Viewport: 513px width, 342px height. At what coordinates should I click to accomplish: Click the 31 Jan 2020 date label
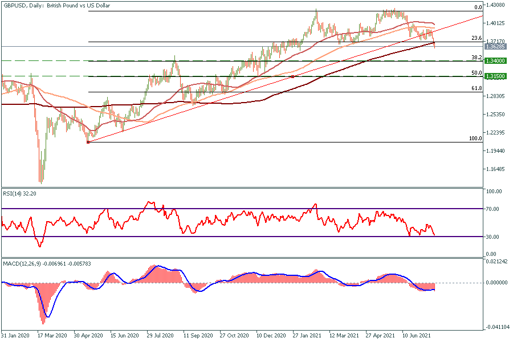16,336
